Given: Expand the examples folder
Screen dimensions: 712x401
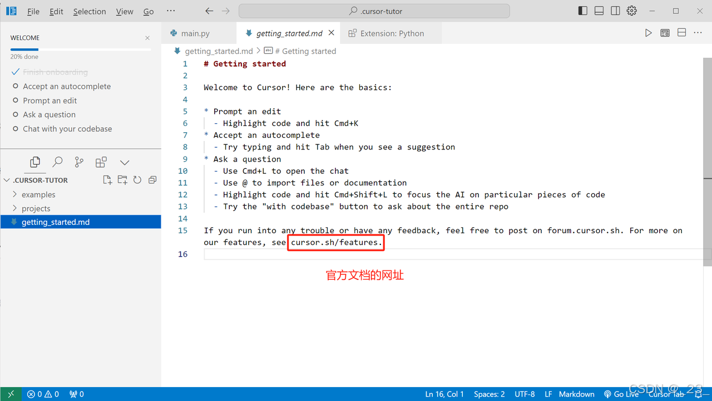Looking at the screenshot, I should [x=38, y=194].
